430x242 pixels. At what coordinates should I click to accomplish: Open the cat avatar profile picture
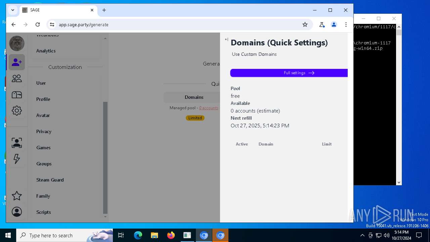tap(17, 43)
